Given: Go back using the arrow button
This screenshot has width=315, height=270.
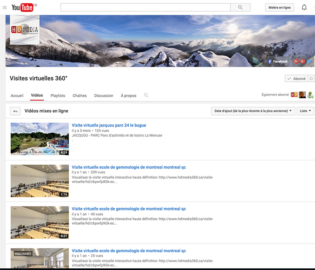Looking at the screenshot, I should click(x=15, y=111).
